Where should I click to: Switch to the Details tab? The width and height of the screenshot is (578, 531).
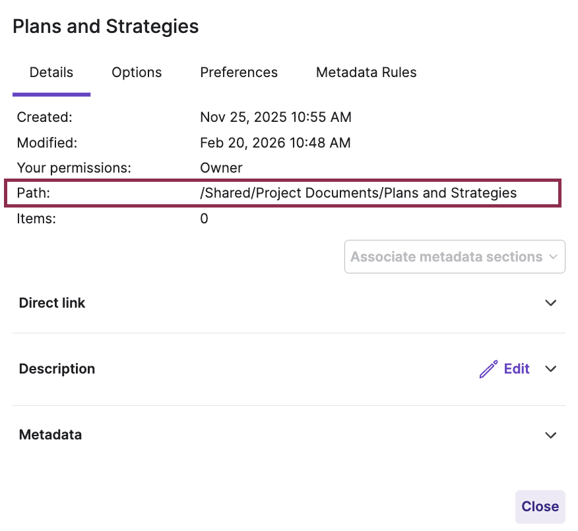pyautogui.click(x=51, y=72)
